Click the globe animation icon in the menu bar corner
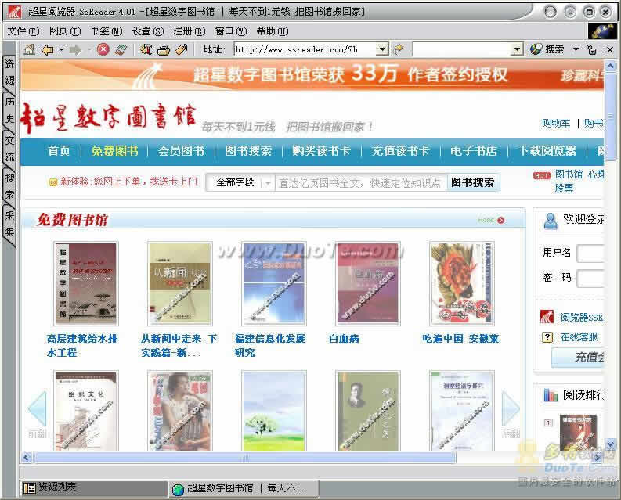621x500 pixels. 602,31
